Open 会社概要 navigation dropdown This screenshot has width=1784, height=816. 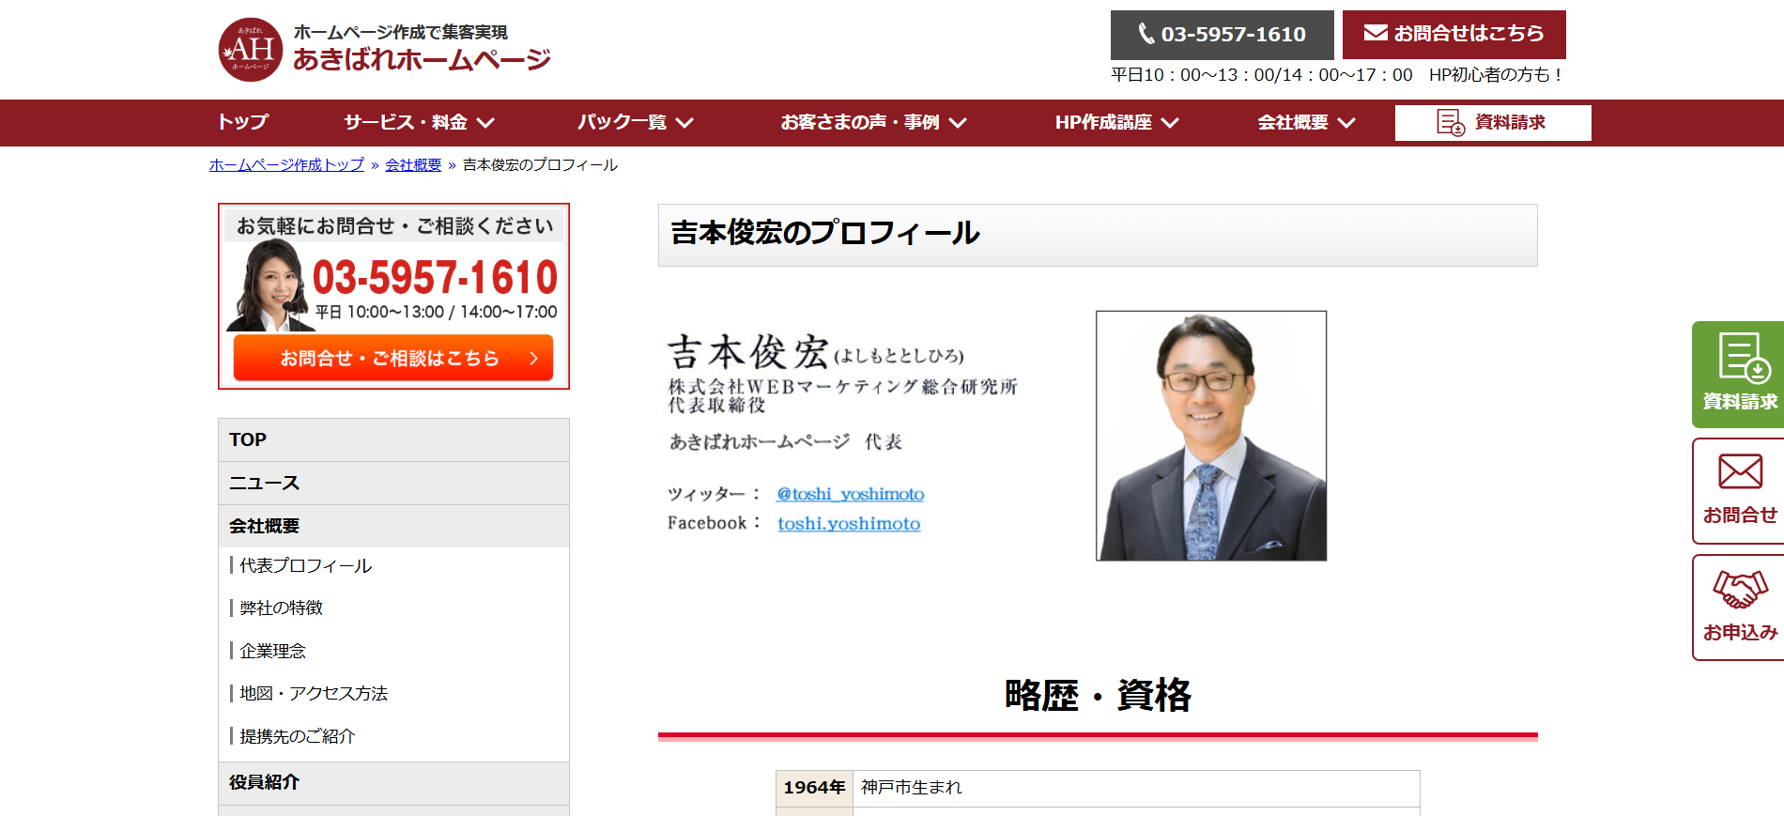click(1346, 123)
